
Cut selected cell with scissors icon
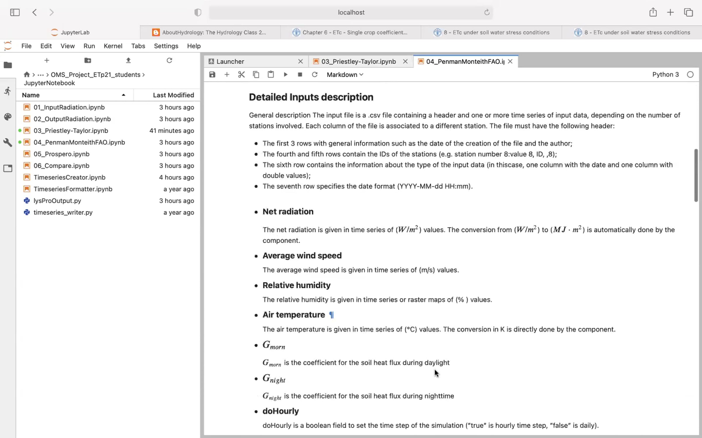[241, 74]
